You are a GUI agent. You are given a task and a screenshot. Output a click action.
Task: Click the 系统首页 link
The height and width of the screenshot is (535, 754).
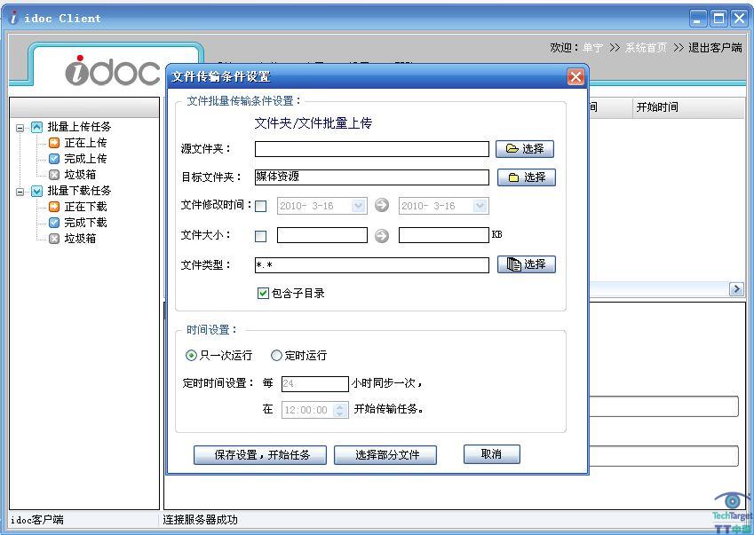(x=646, y=48)
